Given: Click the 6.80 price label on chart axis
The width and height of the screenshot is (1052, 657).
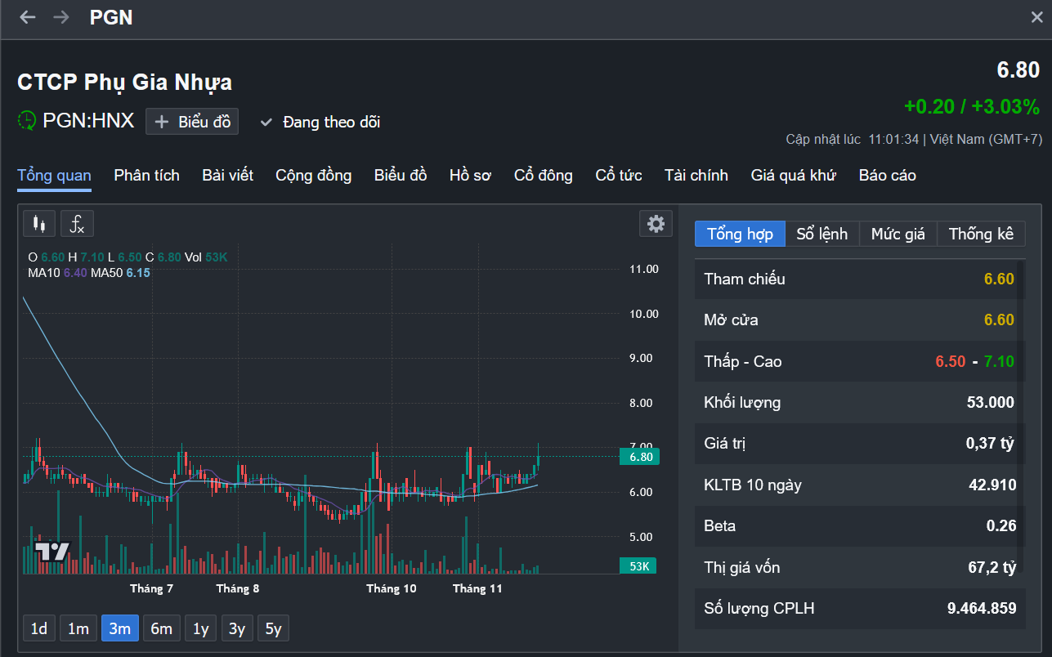Looking at the screenshot, I should tap(639, 457).
